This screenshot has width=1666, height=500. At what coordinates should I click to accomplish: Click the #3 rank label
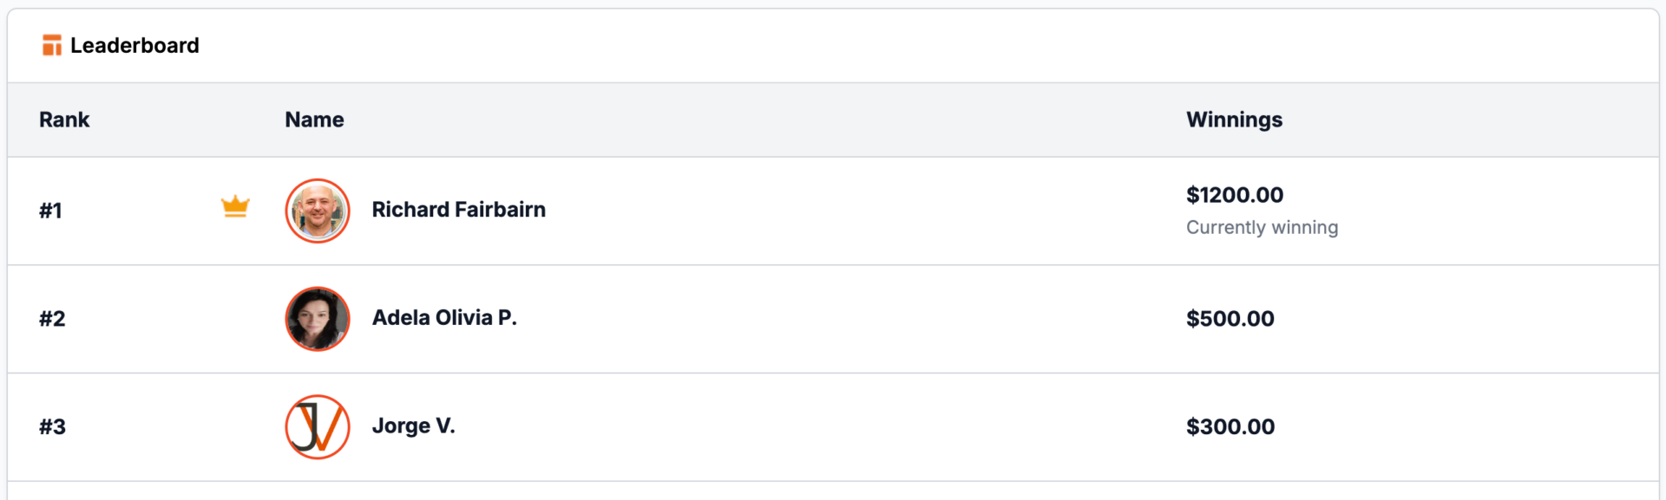(52, 427)
